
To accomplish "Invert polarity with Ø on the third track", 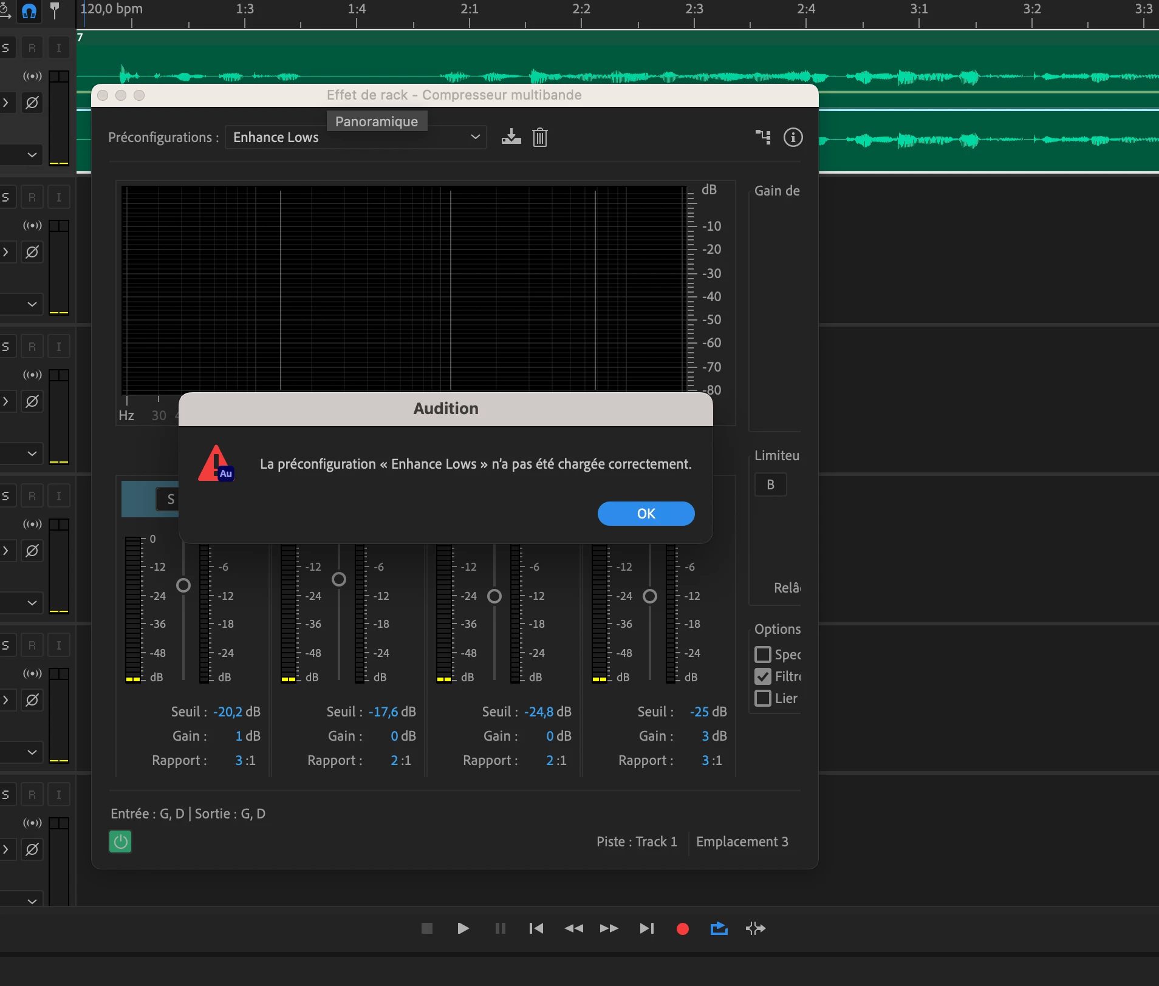I will coord(32,401).
